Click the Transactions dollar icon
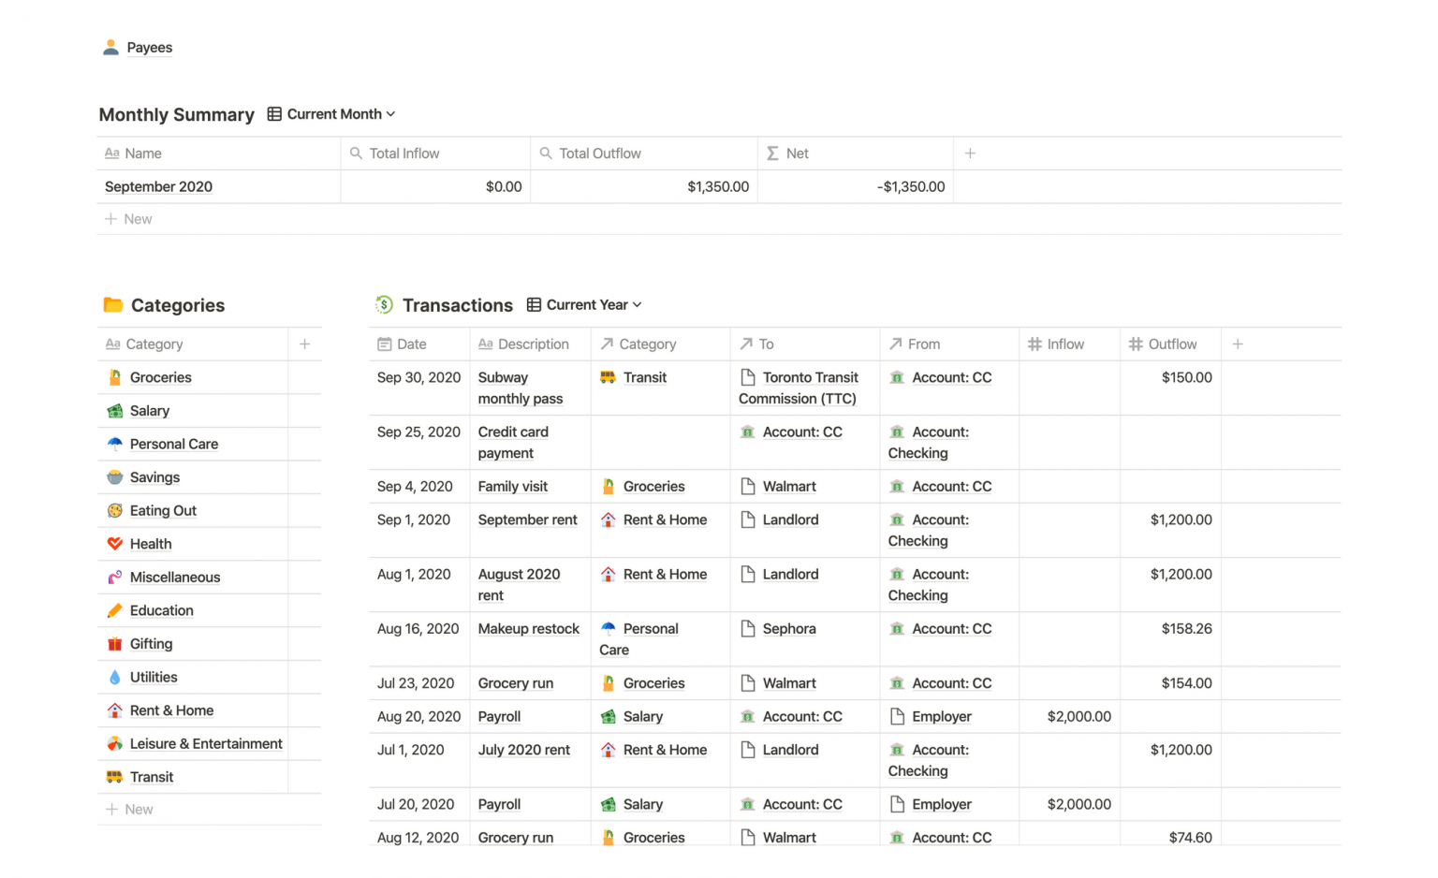 click(x=384, y=305)
